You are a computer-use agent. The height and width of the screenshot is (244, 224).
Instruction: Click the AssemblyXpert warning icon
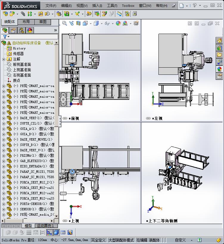click(127, 14)
